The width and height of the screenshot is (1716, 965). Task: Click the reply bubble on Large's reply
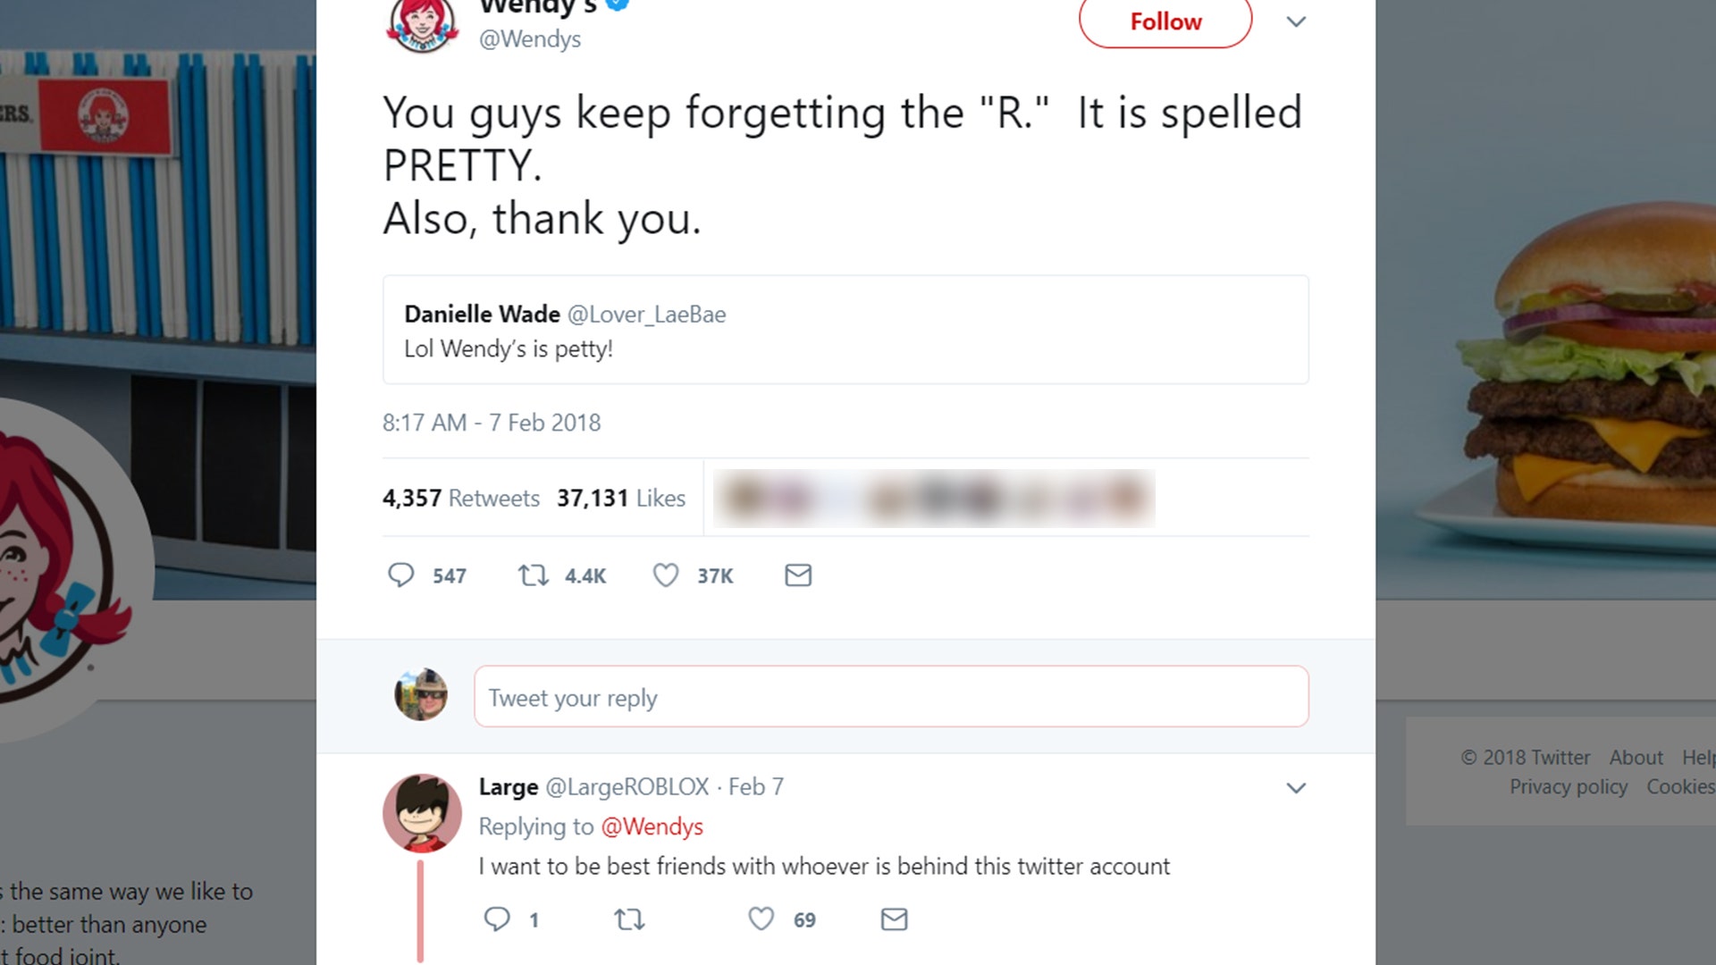point(498,919)
